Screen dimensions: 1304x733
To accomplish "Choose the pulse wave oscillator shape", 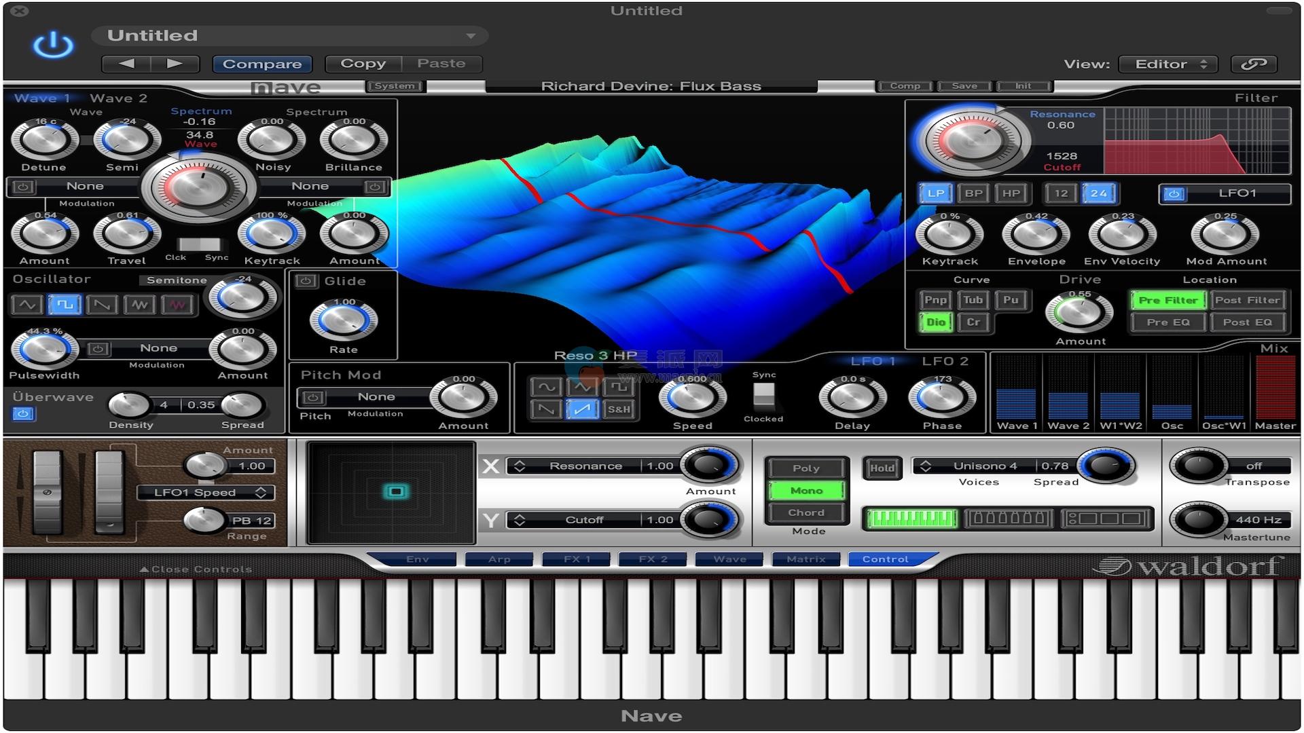I will coord(65,305).
